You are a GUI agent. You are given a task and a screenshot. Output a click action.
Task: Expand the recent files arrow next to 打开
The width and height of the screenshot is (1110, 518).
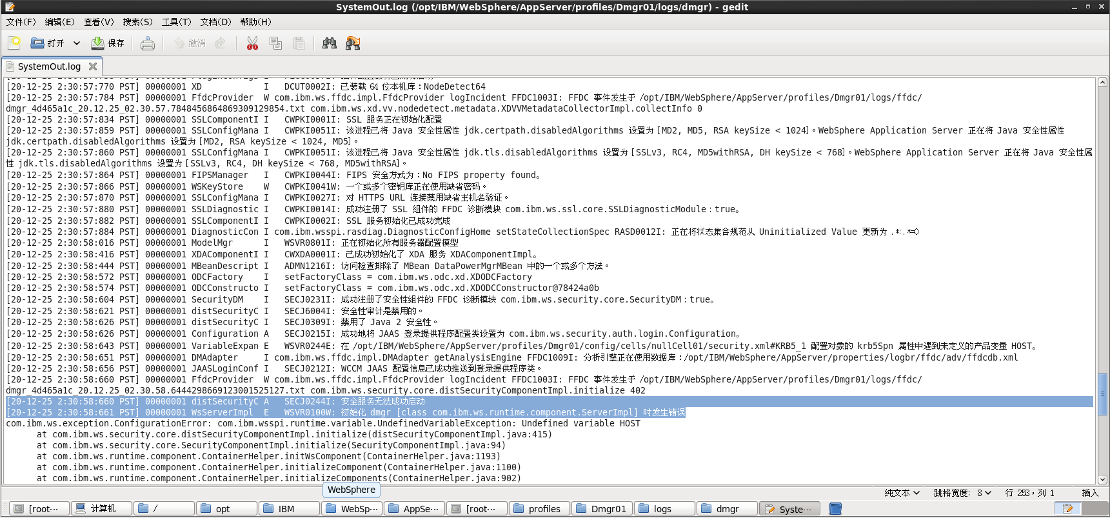point(76,43)
